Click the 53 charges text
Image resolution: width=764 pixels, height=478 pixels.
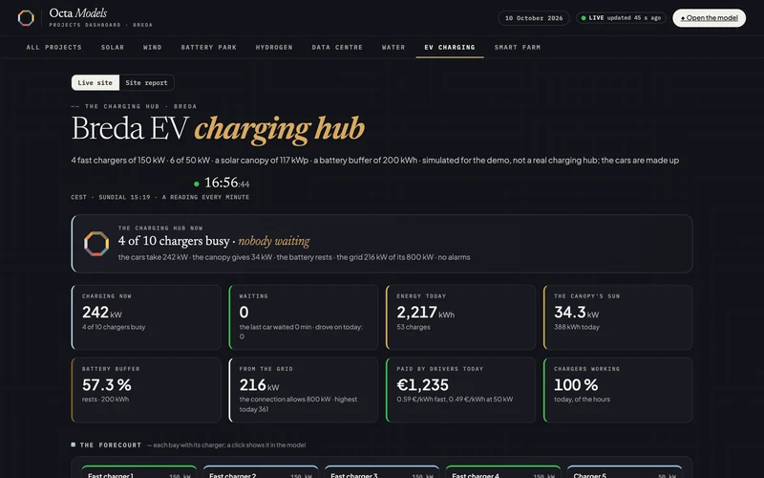(414, 327)
